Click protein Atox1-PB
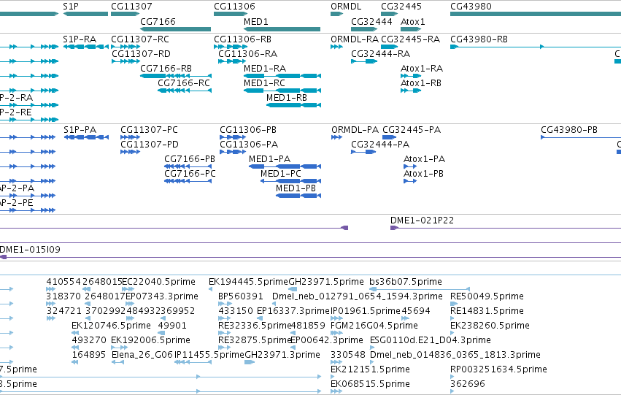 410,181
